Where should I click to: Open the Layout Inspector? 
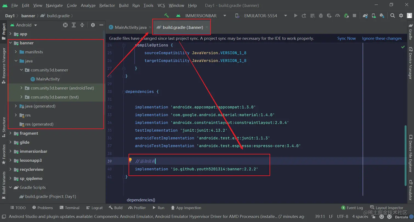[387, 208]
